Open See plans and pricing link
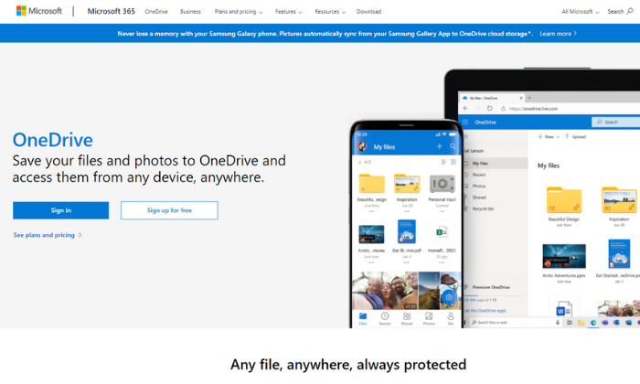This screenshot has width=640, height=384. (48, 235)
